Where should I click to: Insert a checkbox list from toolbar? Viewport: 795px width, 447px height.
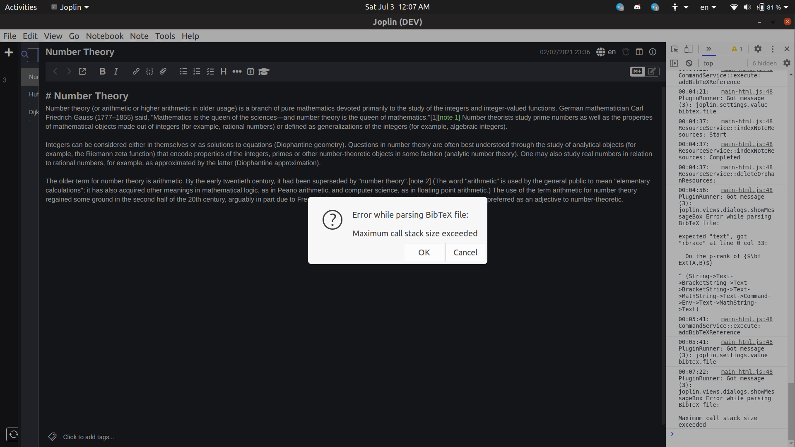point(210,72)
